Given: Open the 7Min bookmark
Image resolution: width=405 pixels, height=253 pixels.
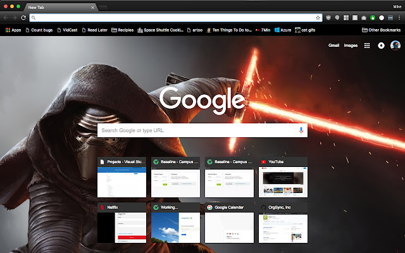Looking at the screenshot, I should tap(263, 30).
